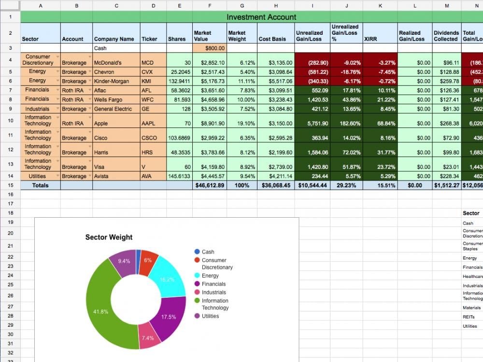The height and width of the screenshot is (362, 483).
Task: Open the Account dropdown in the Visa row
Action: click(90, 161)
